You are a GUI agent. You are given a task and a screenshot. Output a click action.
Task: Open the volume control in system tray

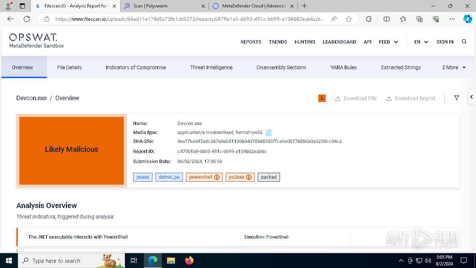point(428,261)
